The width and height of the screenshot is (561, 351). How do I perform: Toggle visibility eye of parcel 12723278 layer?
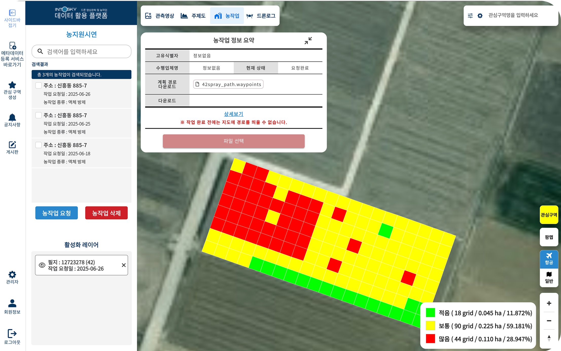point(42,265)
